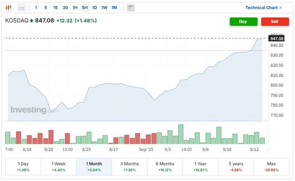Screen dimensions: 295x181
Task: Select the 1 Year range tab
Action: tap(201, 167)
